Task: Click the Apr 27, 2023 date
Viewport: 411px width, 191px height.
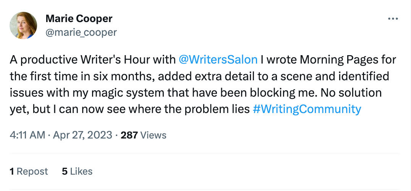Action: pos(83,135)
